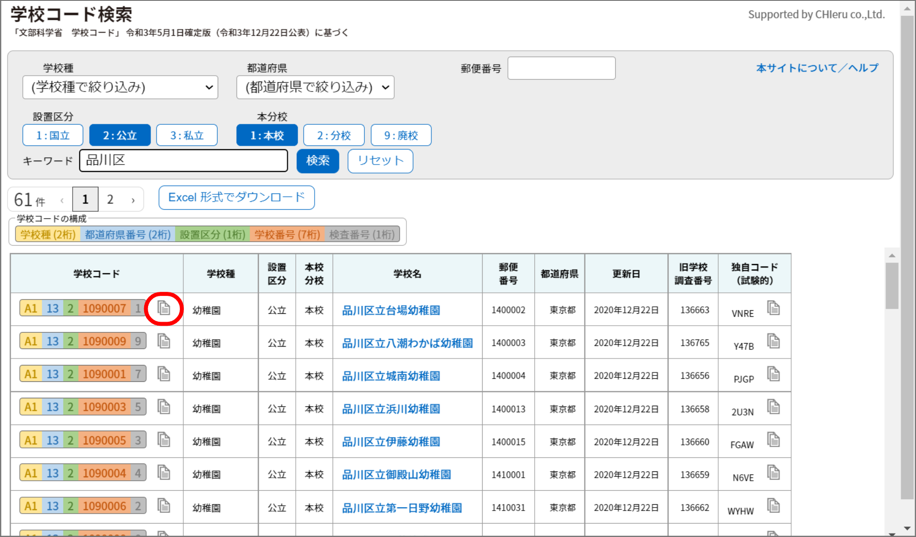Viewport: 916px width, 537px height.
Task: Open 品川区立城南幼稚園 link
Action: point(391,376)
